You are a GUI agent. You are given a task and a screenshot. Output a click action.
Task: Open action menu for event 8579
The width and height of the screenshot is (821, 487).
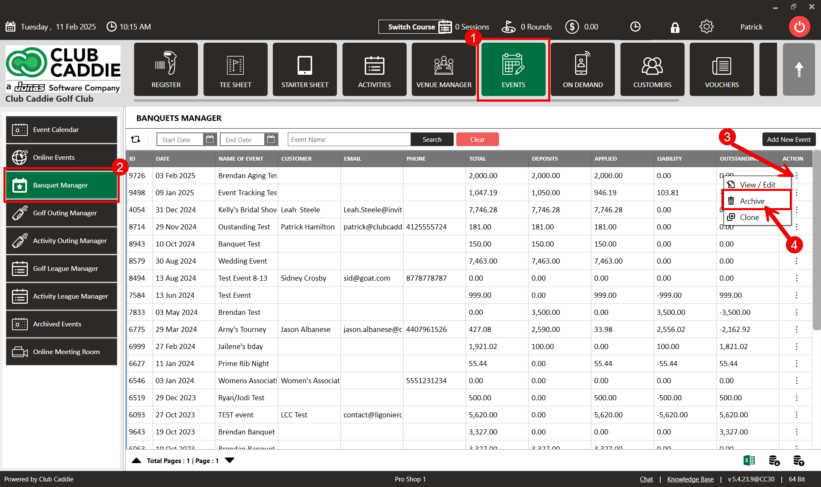[x=796, y=261]
